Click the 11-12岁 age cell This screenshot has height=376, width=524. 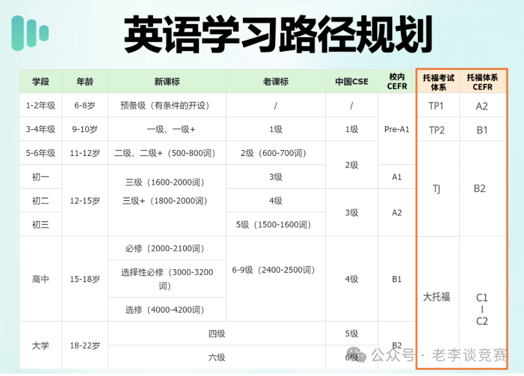click(x=85, y=153)
